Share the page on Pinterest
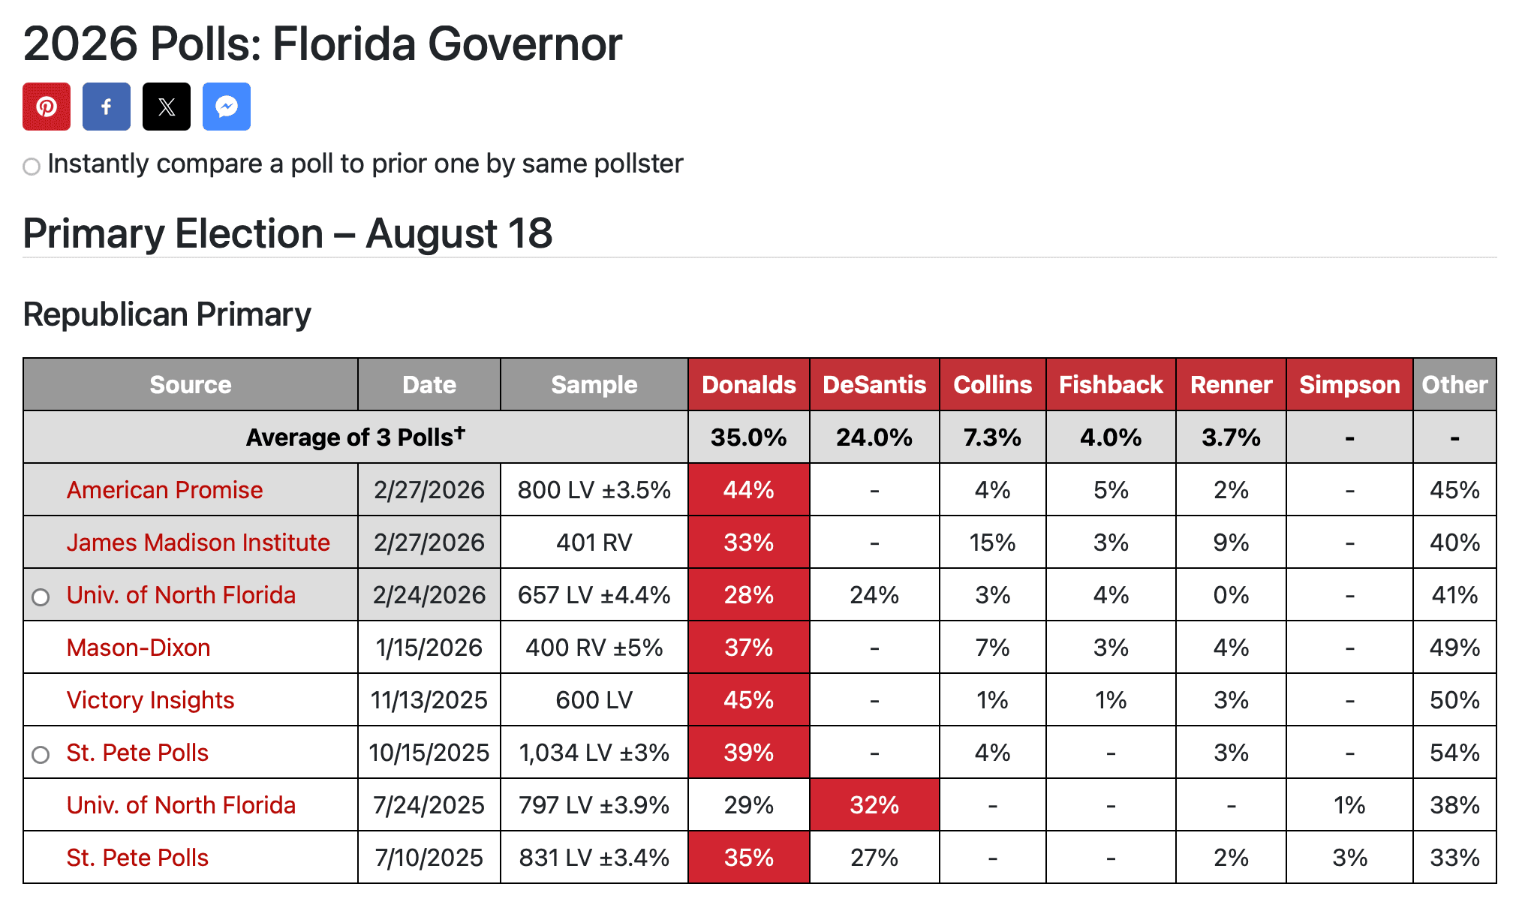1519x908 pixels. 46,107
